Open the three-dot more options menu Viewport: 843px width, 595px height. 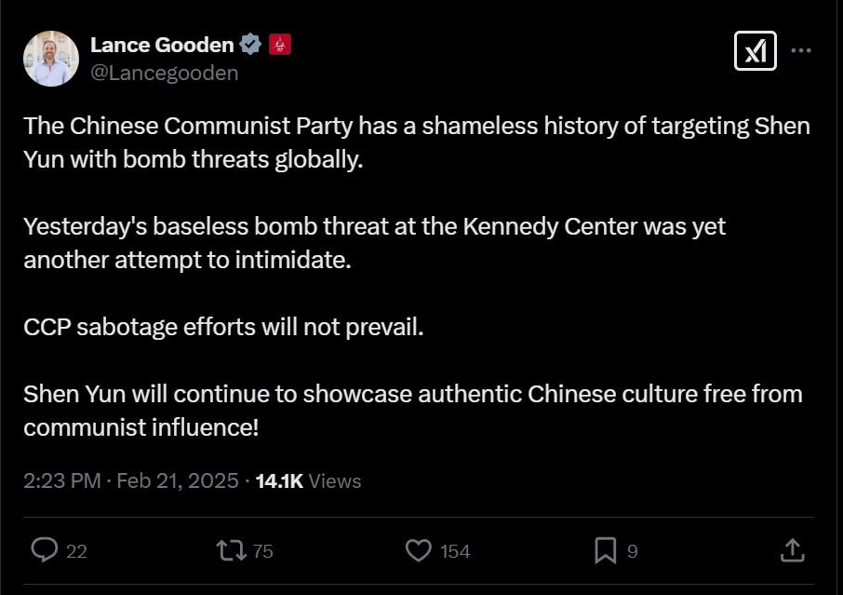(x=801, y=51)
